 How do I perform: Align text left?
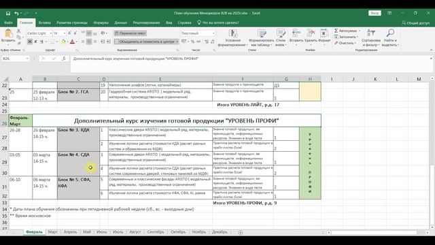pos(83,42)
